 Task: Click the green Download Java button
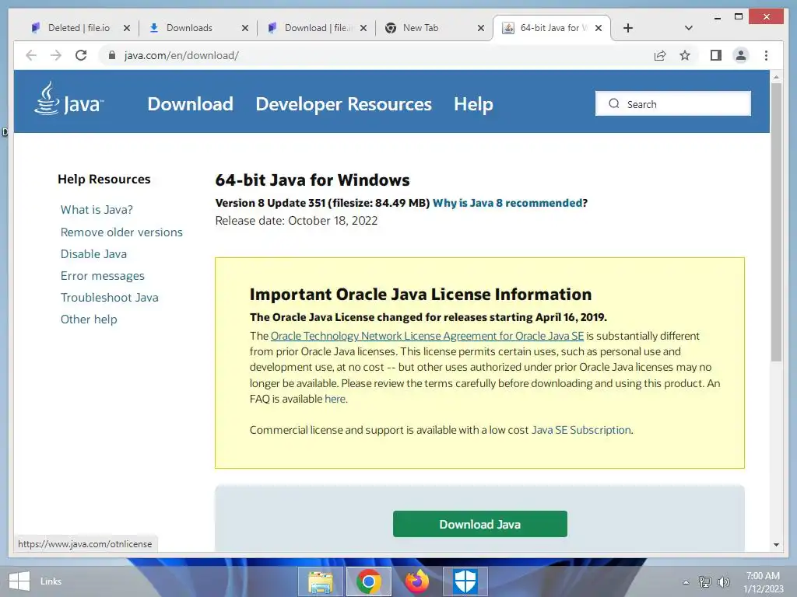[x=479, y=524]
